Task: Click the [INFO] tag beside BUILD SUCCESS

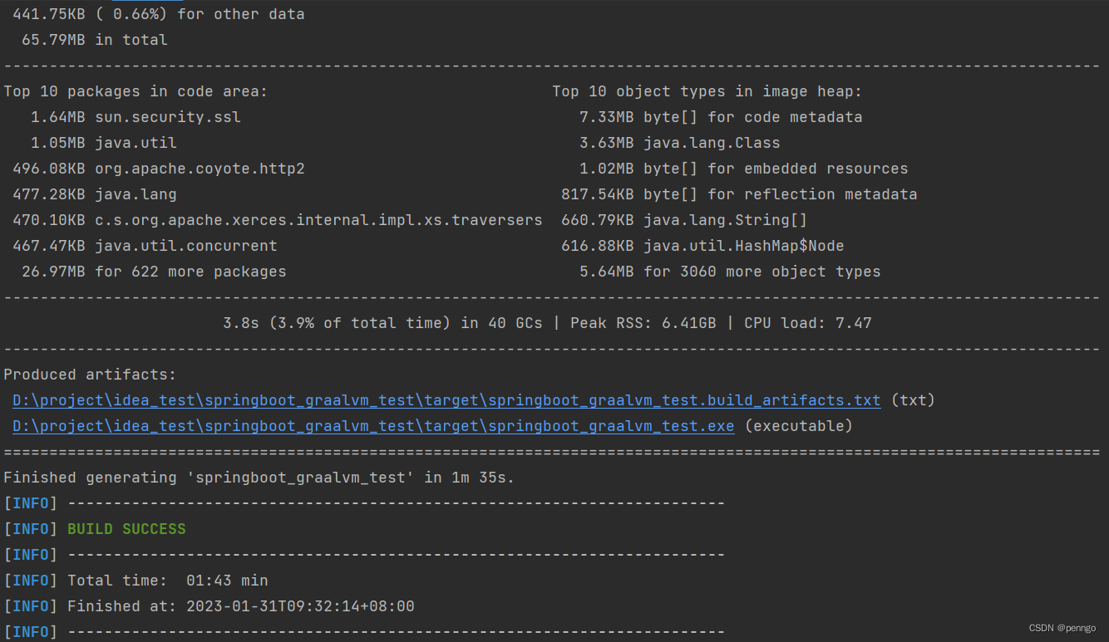Action: [x=31, y=529]
